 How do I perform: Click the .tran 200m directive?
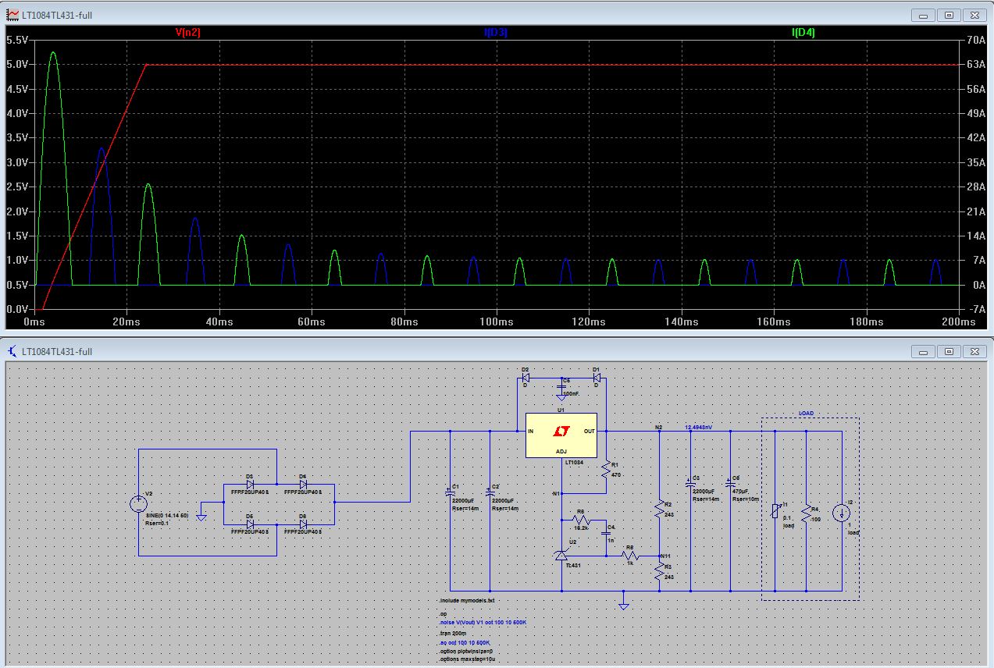pyautogui.click(x=453, y=633)
